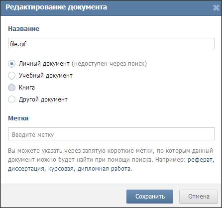Click the Название field containing file.gif
Image resolution: width=222 pixels, height=208 pixels.
[x=111, y=44]
